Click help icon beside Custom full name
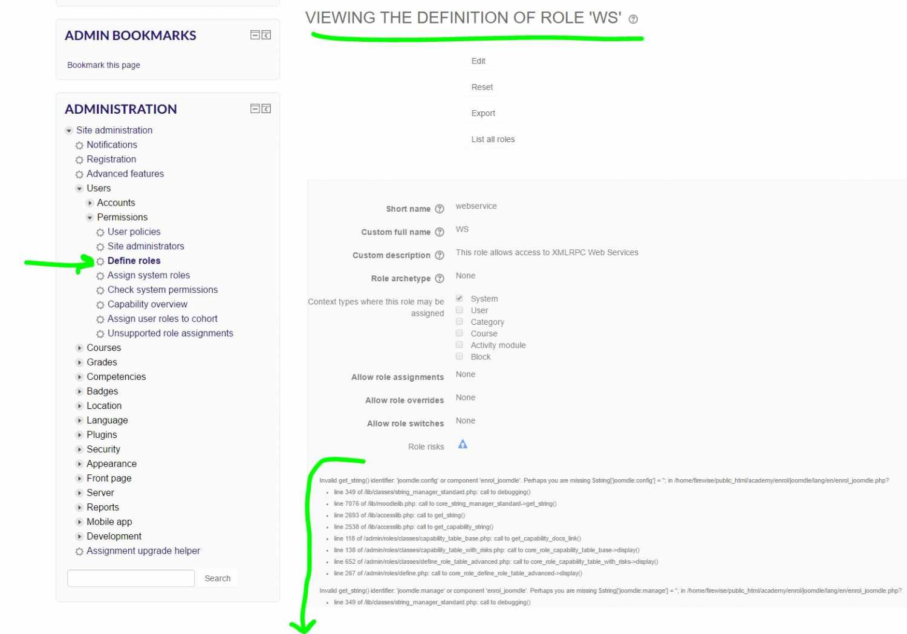This screenshot has height=634, width=907. (x=440, y=232)
